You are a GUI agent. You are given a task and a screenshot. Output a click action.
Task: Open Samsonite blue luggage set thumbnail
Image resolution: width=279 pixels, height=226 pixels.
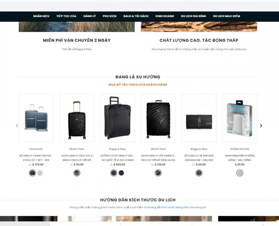[x=36, y=118]
